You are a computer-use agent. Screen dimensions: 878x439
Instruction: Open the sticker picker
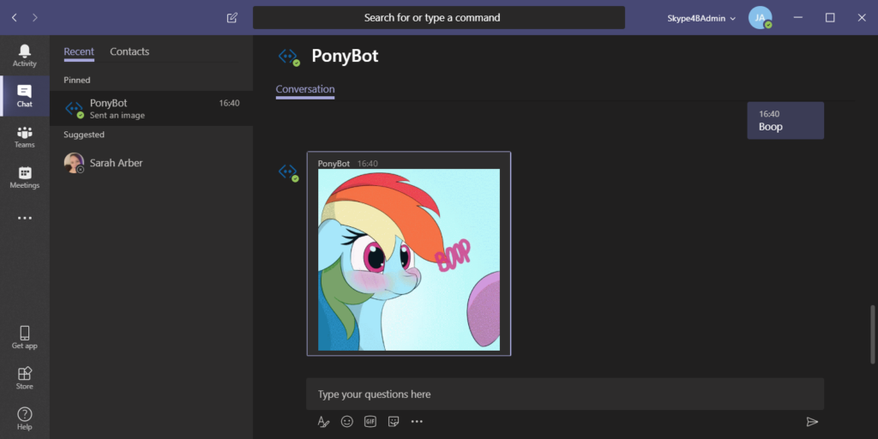(x=394, y=422)
